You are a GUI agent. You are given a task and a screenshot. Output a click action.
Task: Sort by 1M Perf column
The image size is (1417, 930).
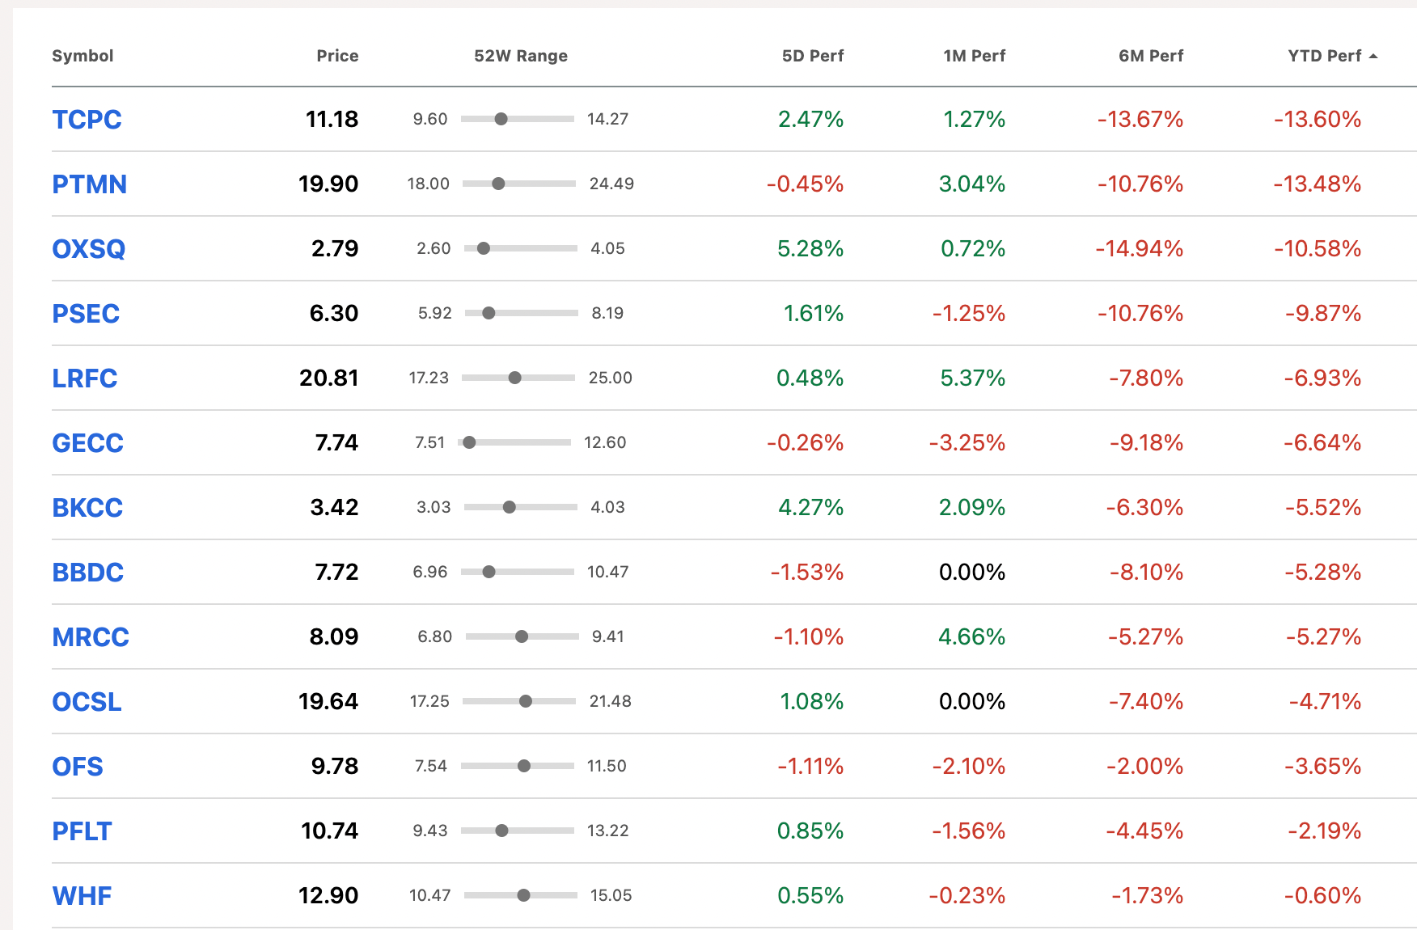[x=974, y=56]
